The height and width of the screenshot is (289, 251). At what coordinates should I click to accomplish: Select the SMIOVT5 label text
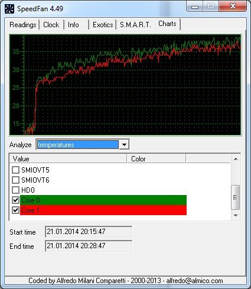click(x=35, y=170)
